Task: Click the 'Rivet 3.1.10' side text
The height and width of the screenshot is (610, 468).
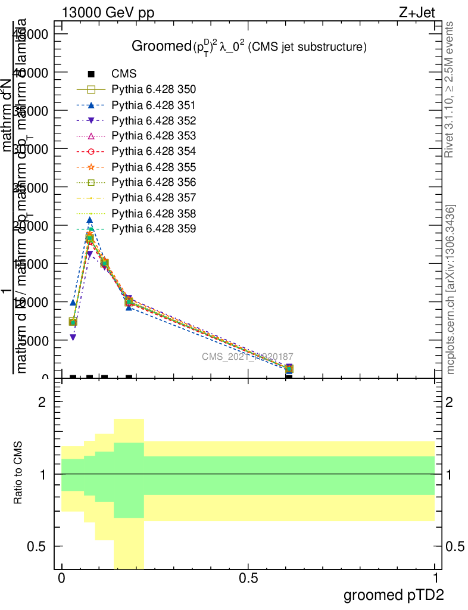Action: point(449,89)
